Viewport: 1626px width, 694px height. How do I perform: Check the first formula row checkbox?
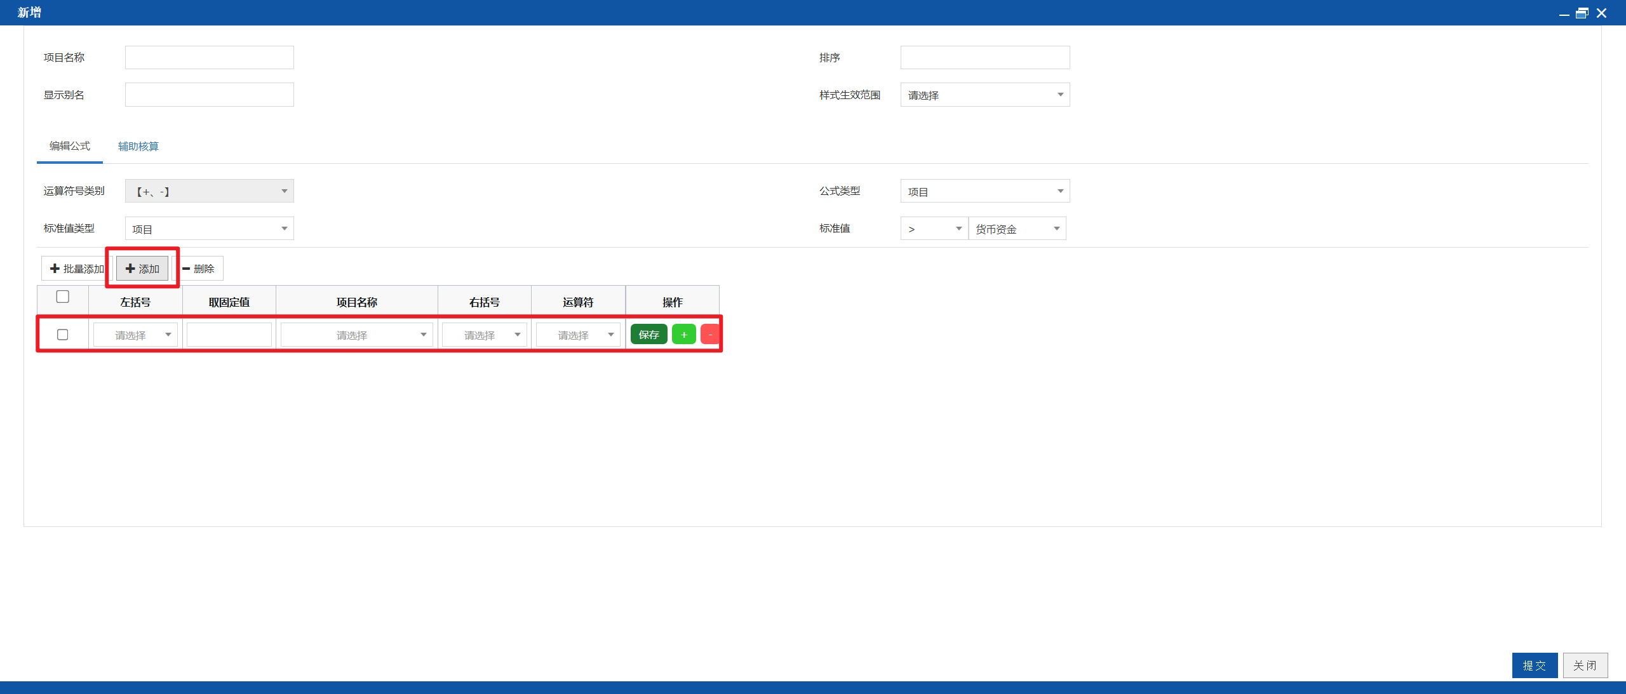(x=63, y=335)
